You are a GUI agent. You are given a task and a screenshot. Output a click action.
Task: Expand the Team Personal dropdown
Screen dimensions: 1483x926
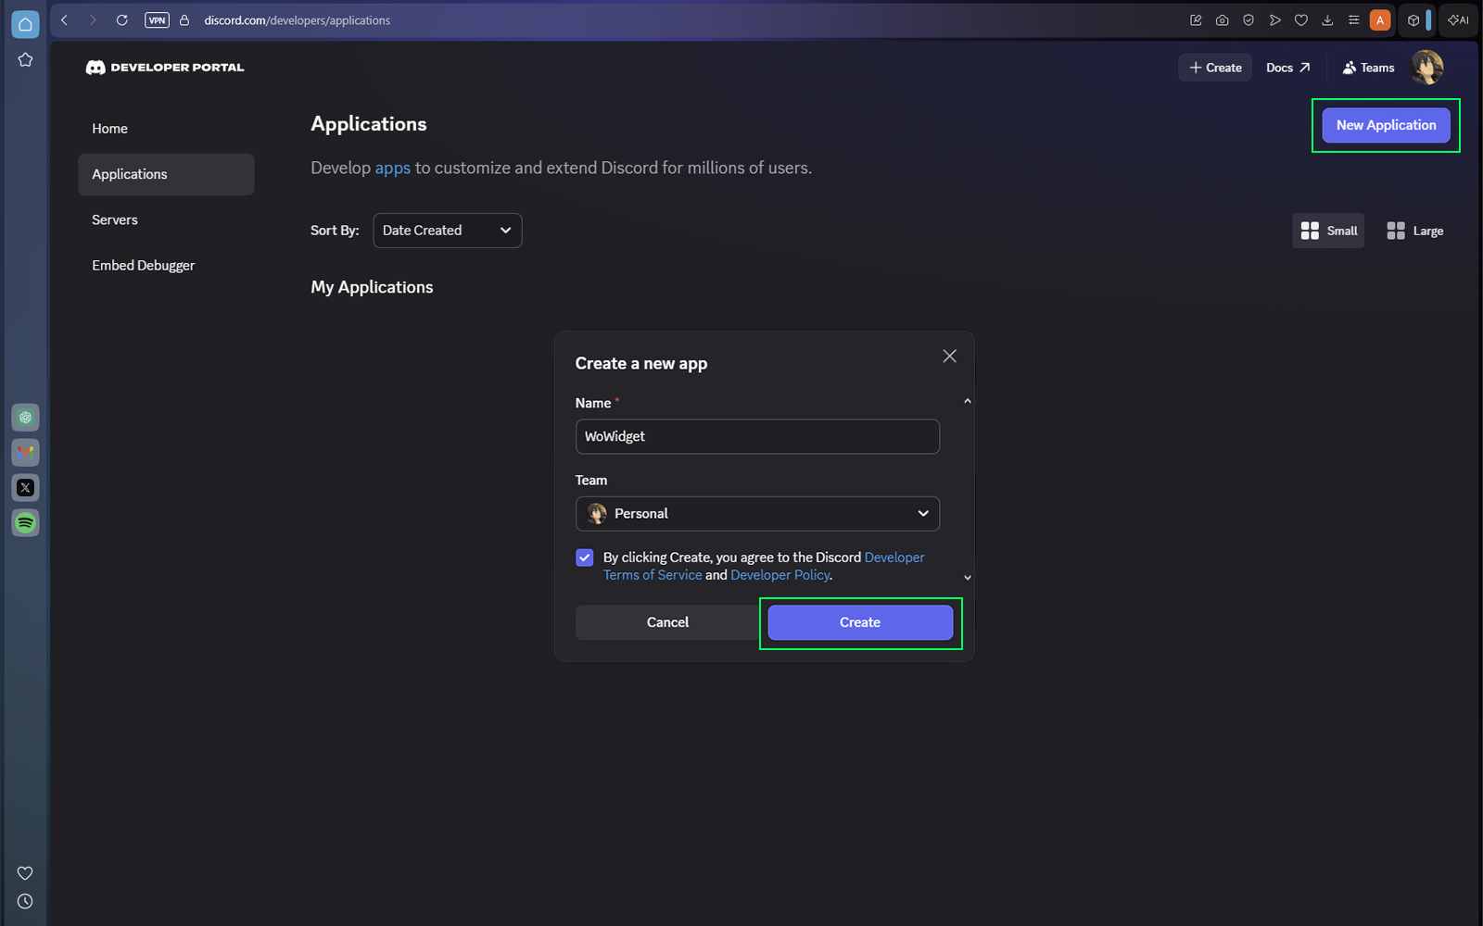pos(757,514)
